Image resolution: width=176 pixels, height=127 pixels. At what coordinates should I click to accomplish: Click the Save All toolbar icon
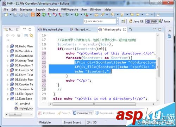(x=21, y=15)
